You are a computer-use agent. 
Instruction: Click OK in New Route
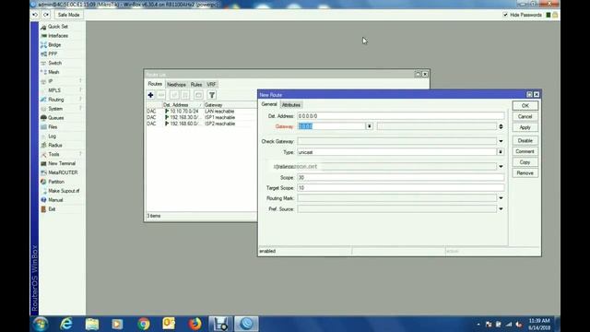point(525,106)
